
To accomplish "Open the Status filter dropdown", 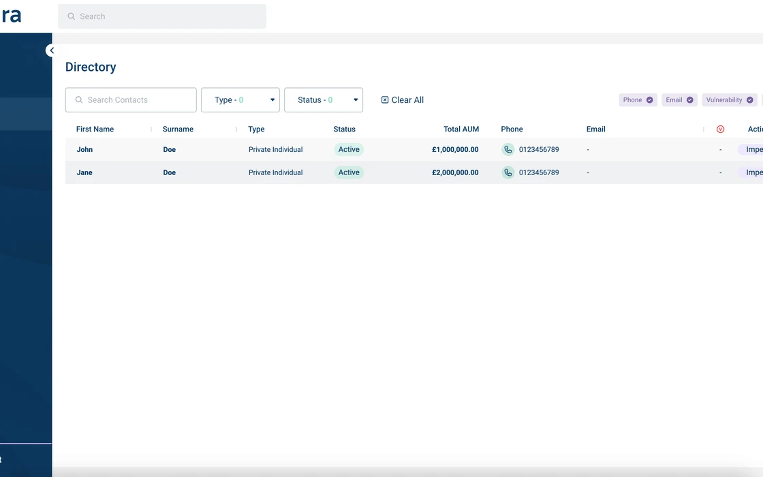I will click(x=324, y=99).
